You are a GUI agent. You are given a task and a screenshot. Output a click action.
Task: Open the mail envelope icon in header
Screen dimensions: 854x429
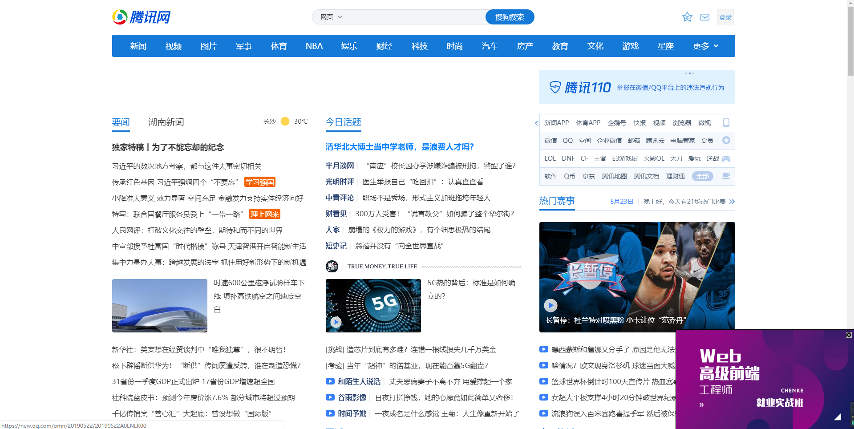pos(705,17)
